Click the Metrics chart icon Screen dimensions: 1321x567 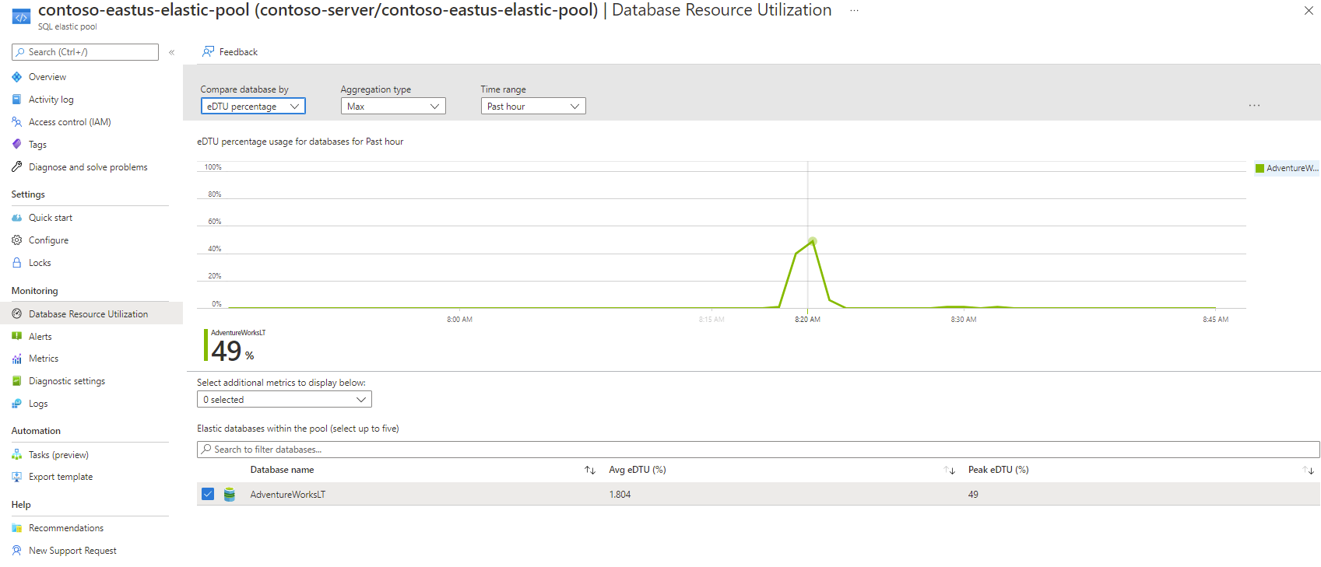(17, 359)
